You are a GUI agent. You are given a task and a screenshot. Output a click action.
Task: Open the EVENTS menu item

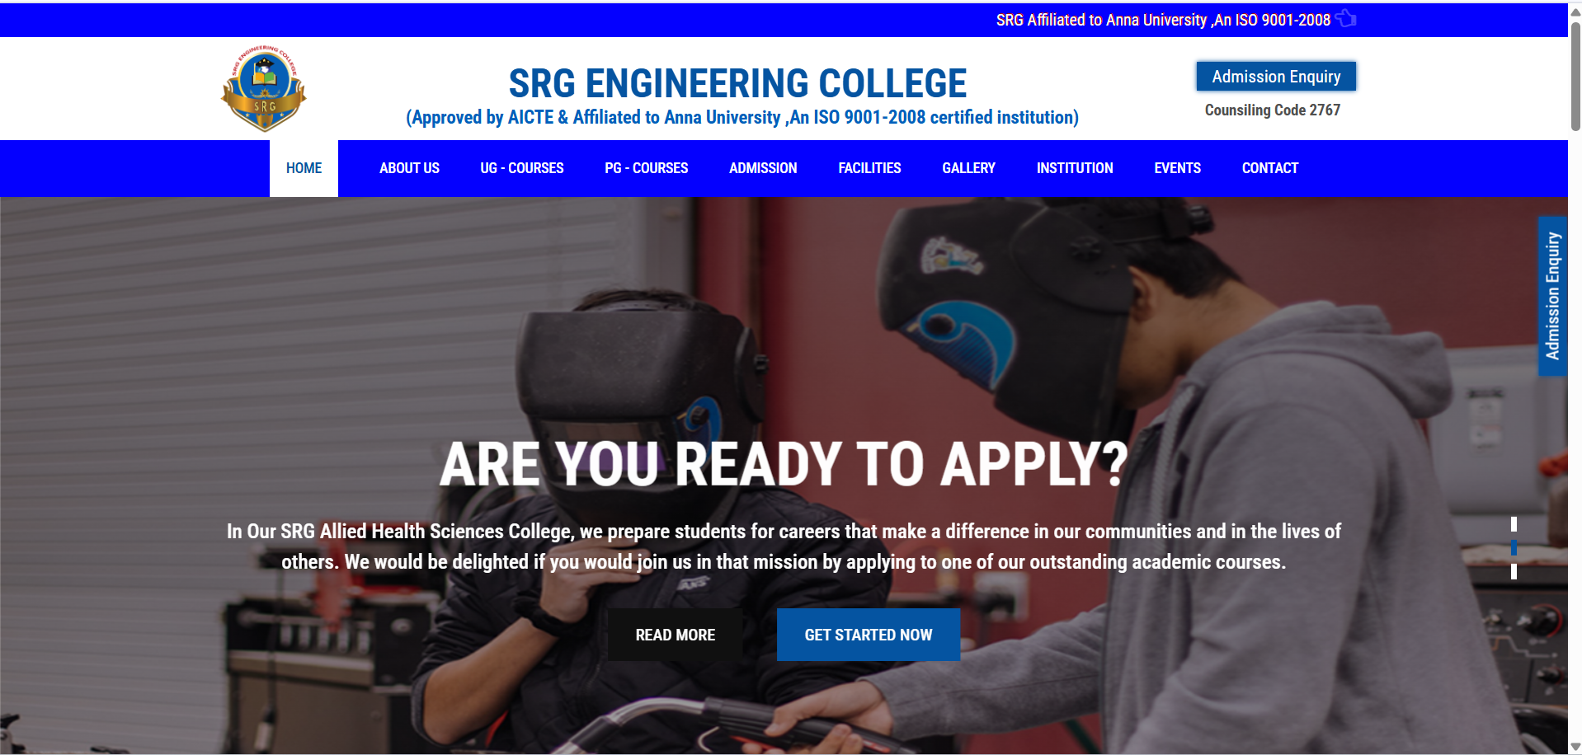(x=1177, y=168)
